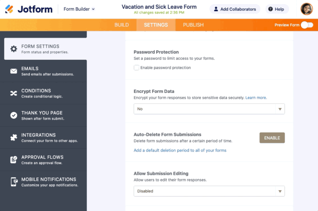Open the default deletion period link
The height and width of the screenshot is (211, 318).
180,150
